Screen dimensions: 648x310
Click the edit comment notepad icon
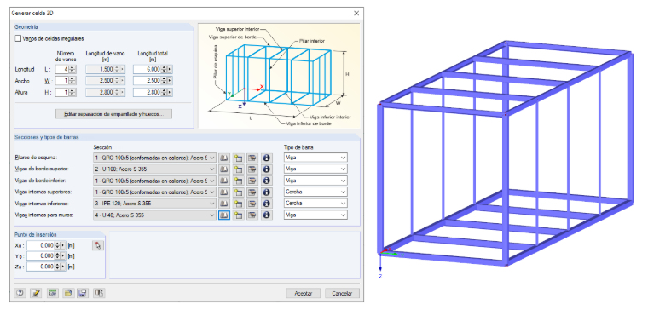pos(36,293)
